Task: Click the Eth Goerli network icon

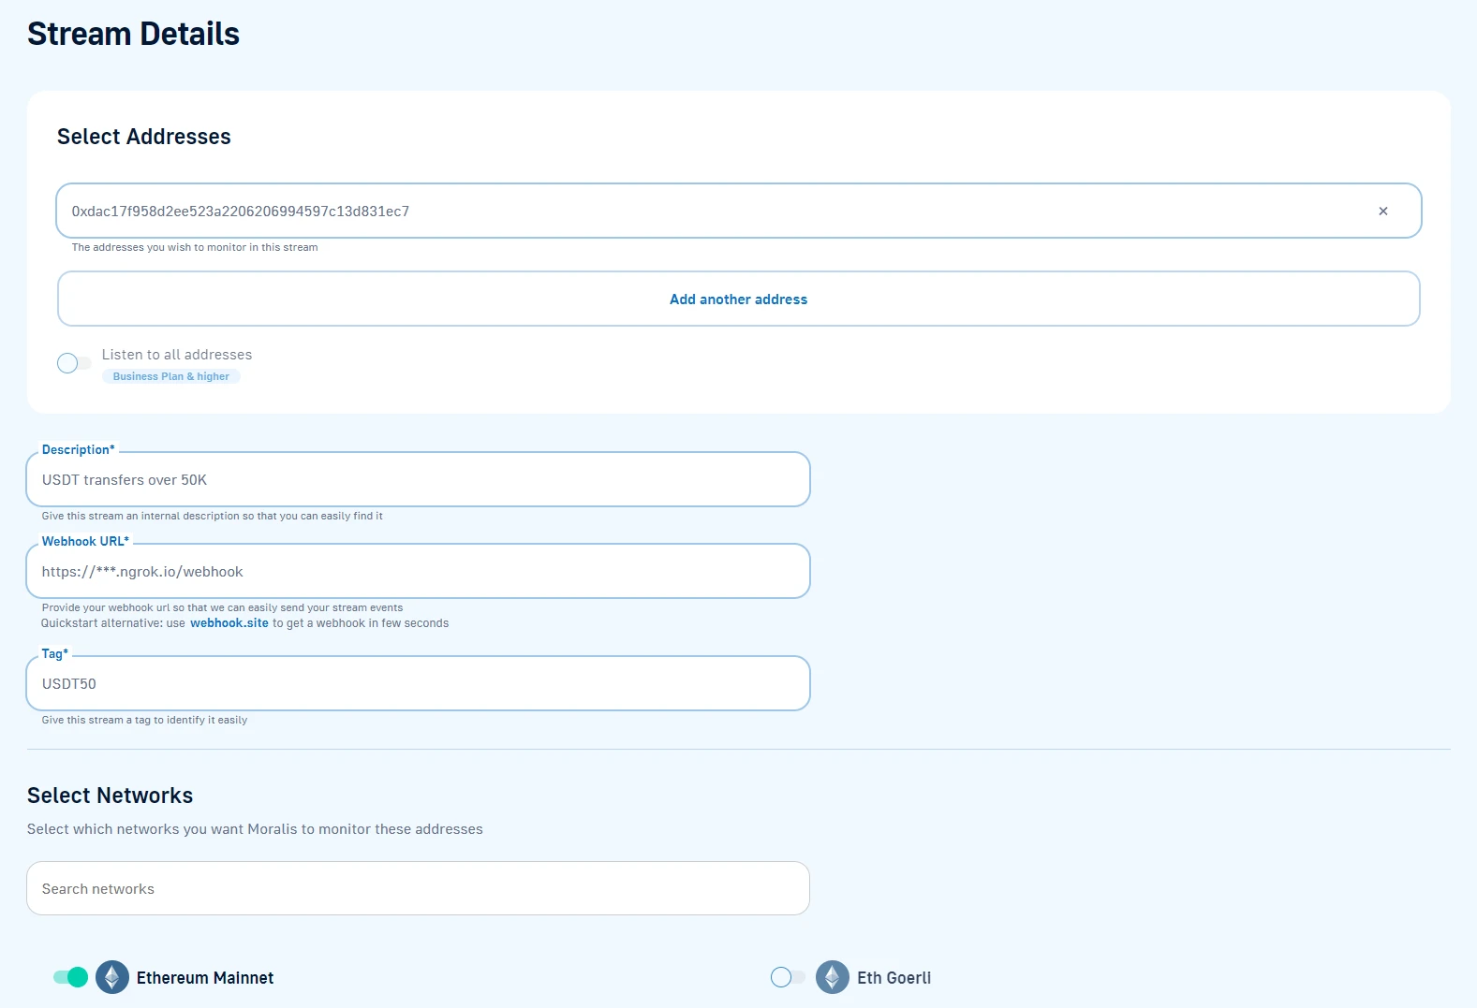Action: pyautogui.click(x=832, y=977)
